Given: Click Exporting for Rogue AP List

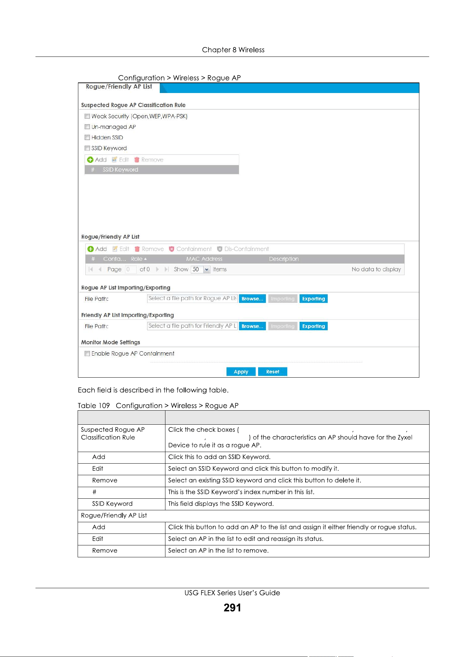Looking at the screenshot, I should (x=313, y=299).
